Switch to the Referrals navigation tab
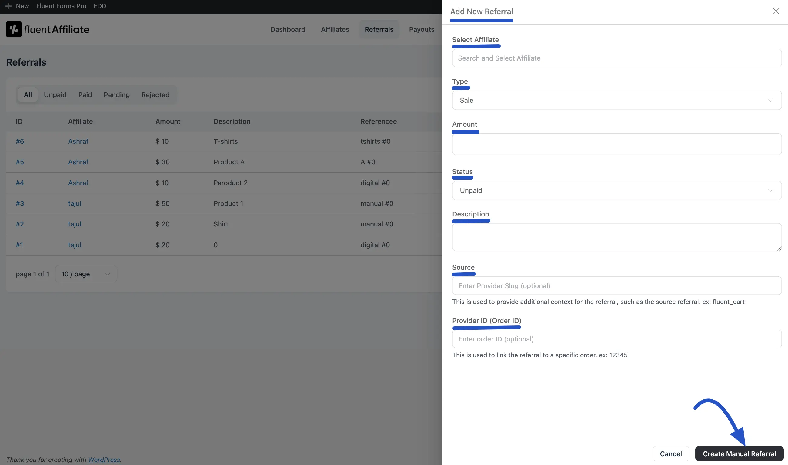This screenshot has width=788, height=465. coord(379,29)
